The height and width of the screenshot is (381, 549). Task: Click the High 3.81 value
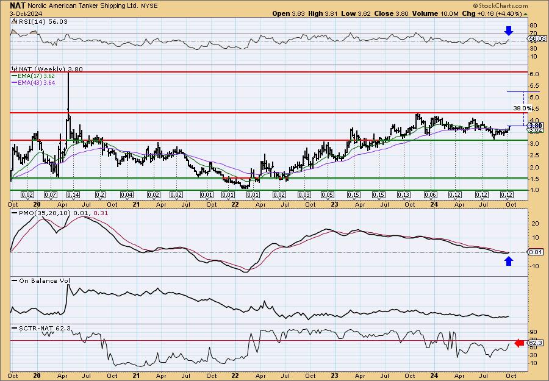(x=323, y=13)
